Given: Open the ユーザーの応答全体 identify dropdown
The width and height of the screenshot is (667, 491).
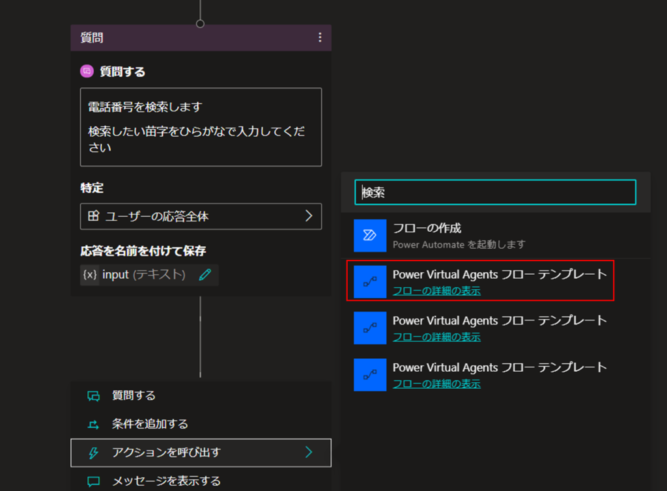Looking at the screenshot, I should point(201,216).
